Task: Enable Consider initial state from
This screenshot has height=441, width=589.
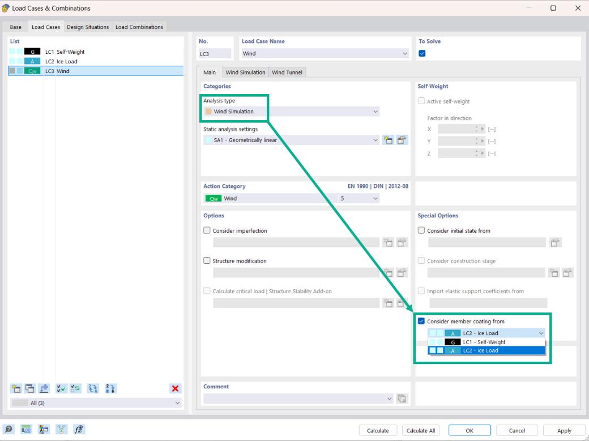Action: pyautogui.click(x=421, y=230)
